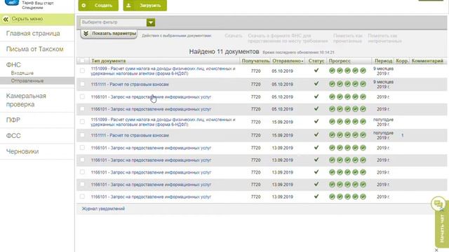Image resolution: width=449 pixels, height=252 pixels.
Task: Open the Входящие subfolder under ФНС
Action: click(22, 73)
